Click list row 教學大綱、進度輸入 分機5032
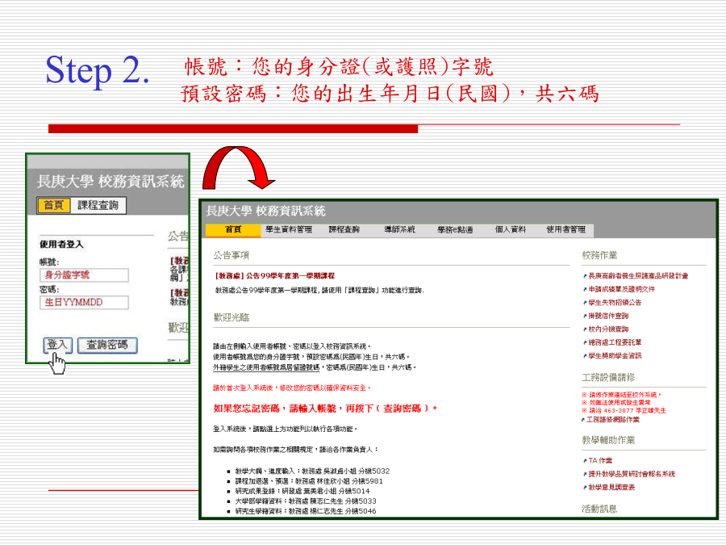 pyautogui.click(x=312, y=472)
